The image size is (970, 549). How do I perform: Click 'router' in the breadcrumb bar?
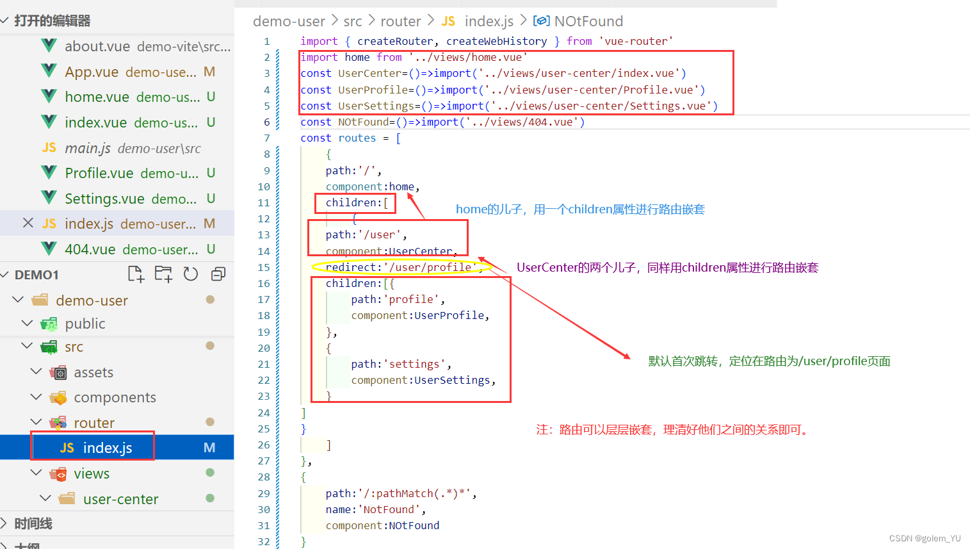click(400, 20)
